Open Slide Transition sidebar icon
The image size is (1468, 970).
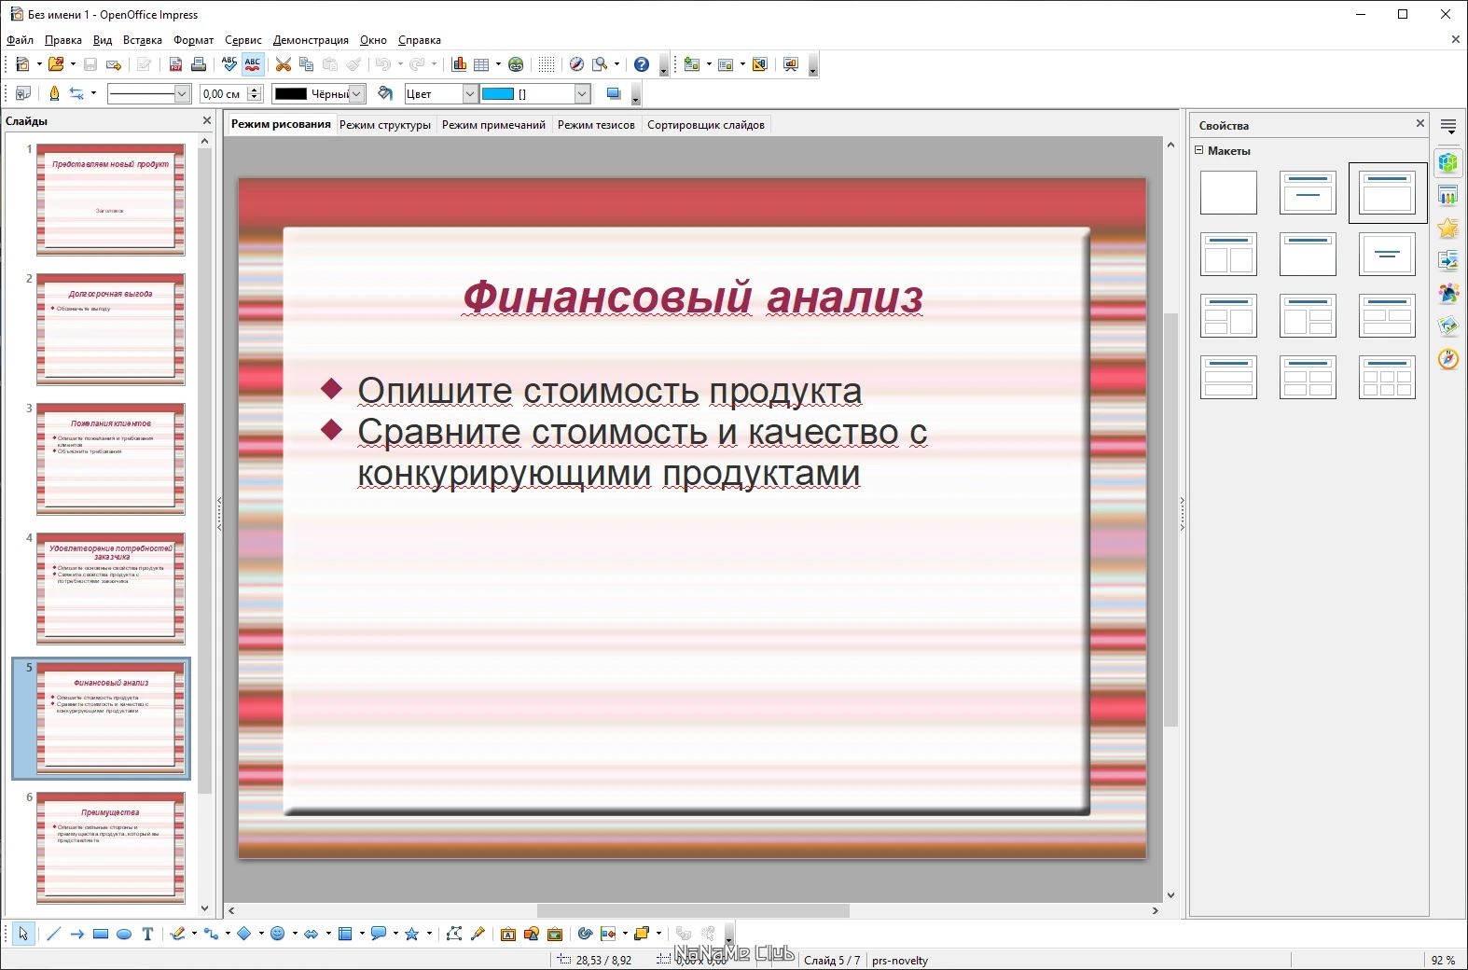tap(1447, 260)
